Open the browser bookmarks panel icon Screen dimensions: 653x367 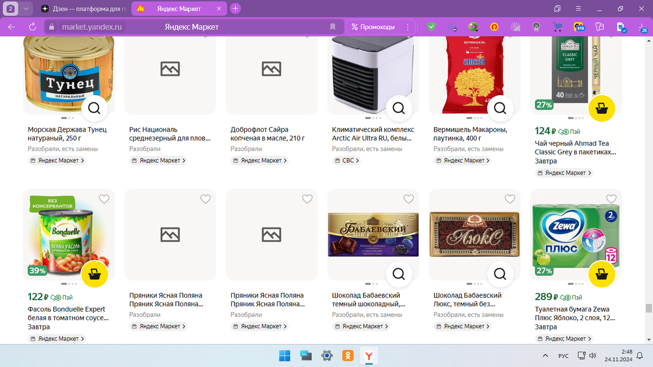pos(557,9)
